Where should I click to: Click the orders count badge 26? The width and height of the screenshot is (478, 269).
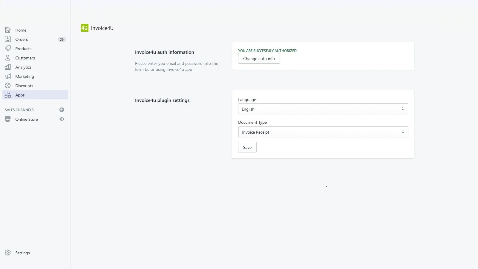(62, 39)
